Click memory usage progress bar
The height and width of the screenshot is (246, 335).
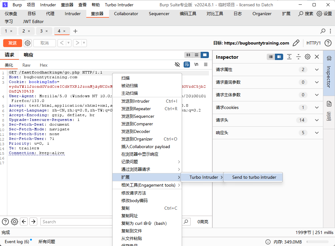318,242
